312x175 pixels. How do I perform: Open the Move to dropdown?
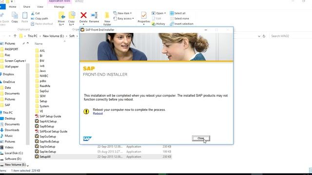61,19
